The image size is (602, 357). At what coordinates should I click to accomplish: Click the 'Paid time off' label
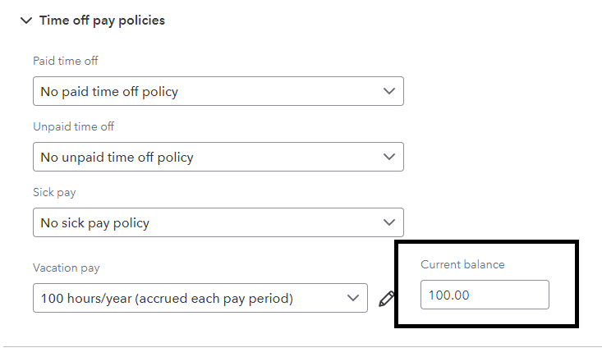[x=66, y=62]
